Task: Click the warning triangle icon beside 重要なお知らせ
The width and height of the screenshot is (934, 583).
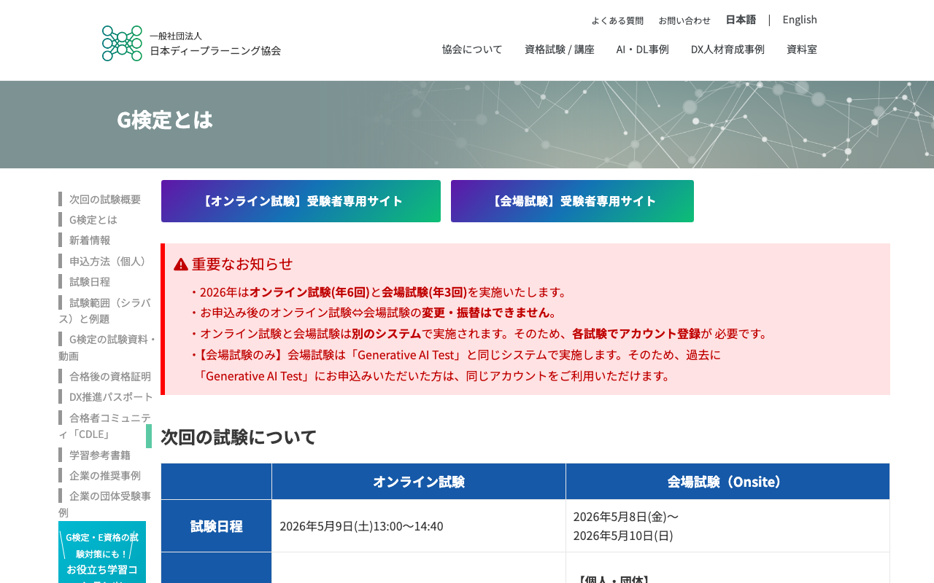Action: [180, 264]
